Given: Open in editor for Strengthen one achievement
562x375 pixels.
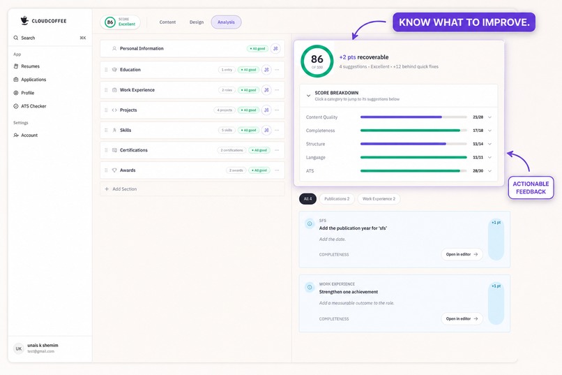Looking at the screenshot, I should (x=462, y=318).
